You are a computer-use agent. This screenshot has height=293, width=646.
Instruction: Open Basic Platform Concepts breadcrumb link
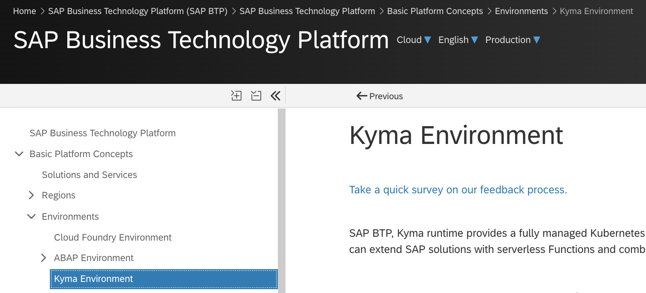pyautogui.click(x=435, y=11)
